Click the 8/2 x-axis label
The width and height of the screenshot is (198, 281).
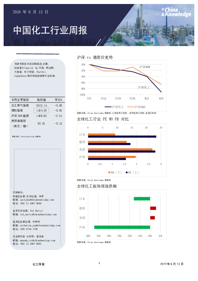pos(147,98)
